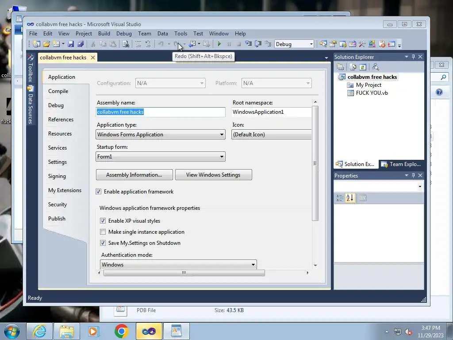The height and width of the screenshot is (340, 453).
Task: Open the Icon dropdown showing Default Icon
Action: (271, 135)
